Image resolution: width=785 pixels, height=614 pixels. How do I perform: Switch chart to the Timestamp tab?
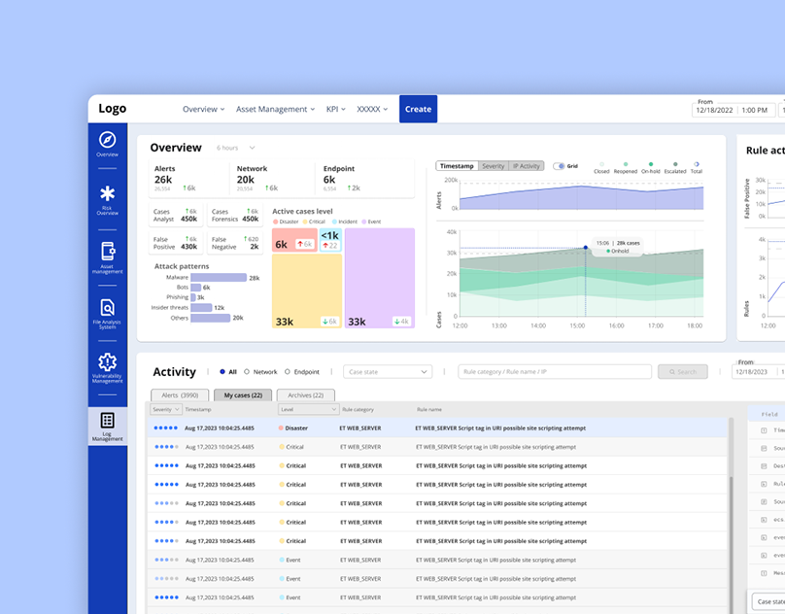click(x=457, y=166)
